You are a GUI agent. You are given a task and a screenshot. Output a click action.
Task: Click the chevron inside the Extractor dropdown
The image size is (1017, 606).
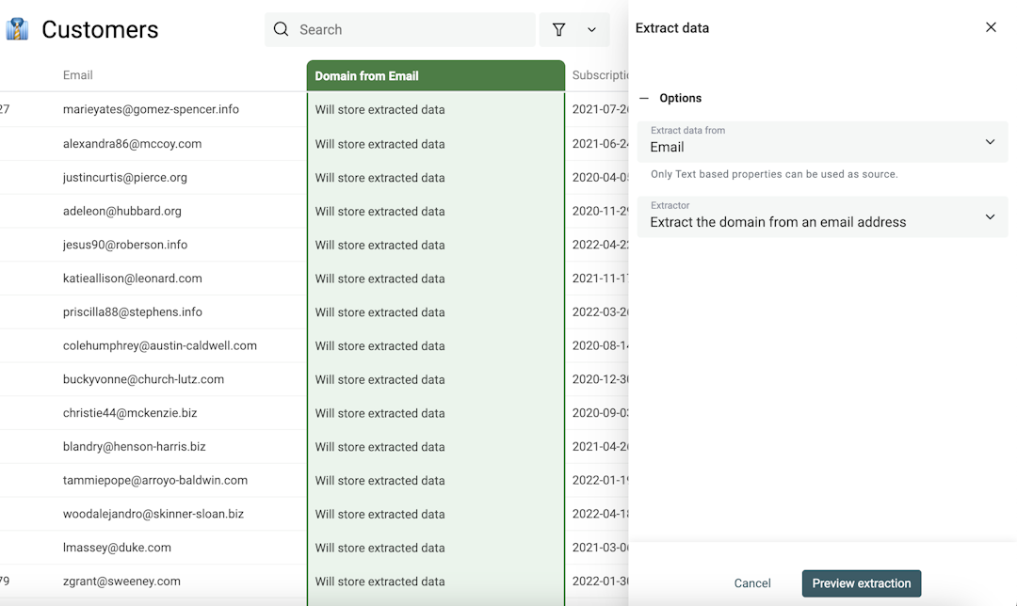(x=990, y=216)
